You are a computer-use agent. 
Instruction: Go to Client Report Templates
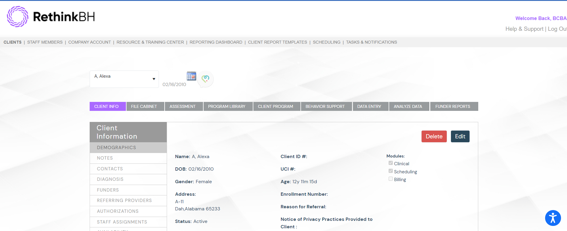coord(277,42)
